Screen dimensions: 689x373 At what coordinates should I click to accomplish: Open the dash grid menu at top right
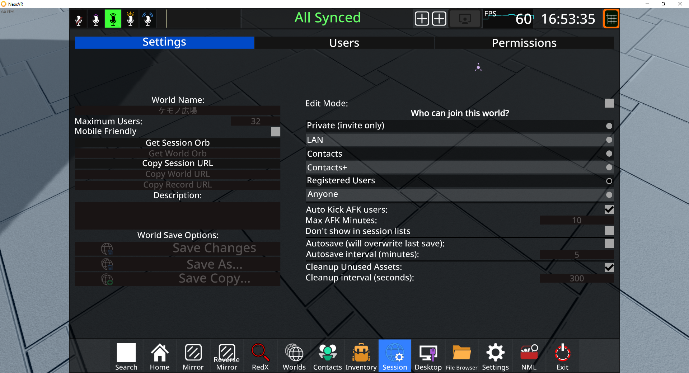point(611,18)
